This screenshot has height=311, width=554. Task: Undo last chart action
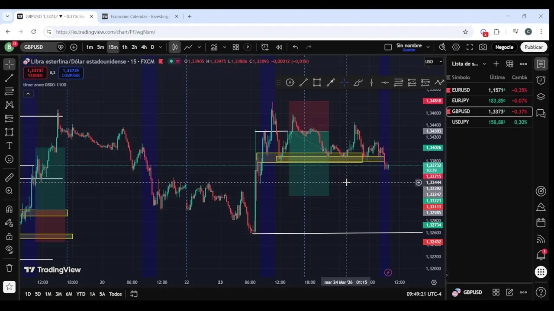coord(295,47)
